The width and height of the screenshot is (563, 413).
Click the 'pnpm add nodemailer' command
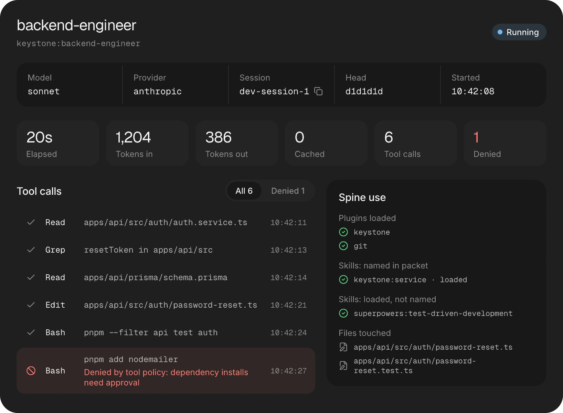(x=131, y=359)
